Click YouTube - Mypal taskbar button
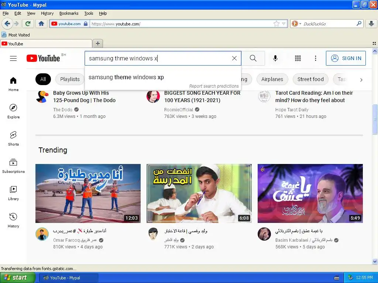 pos(68,278)
